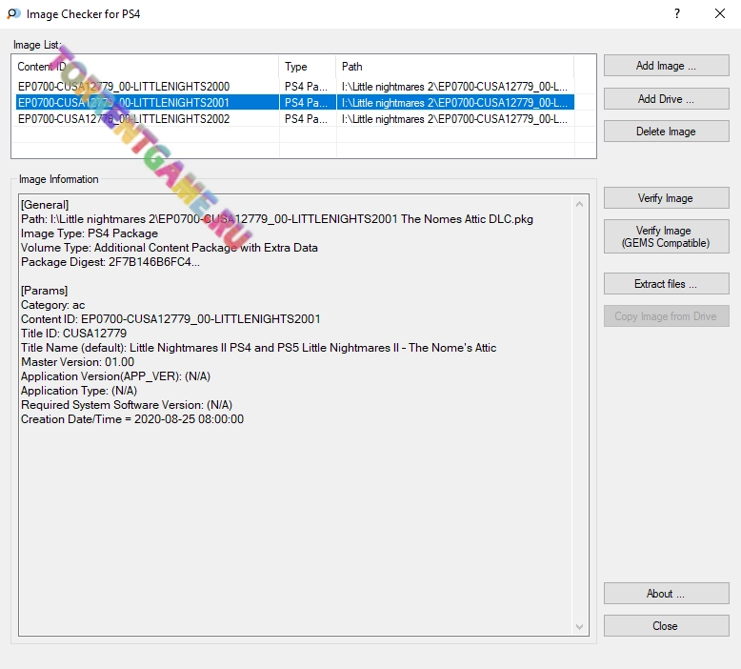Screen dimensions: 741x669
Task: Click the Type column header
Action: coord(307,67)
